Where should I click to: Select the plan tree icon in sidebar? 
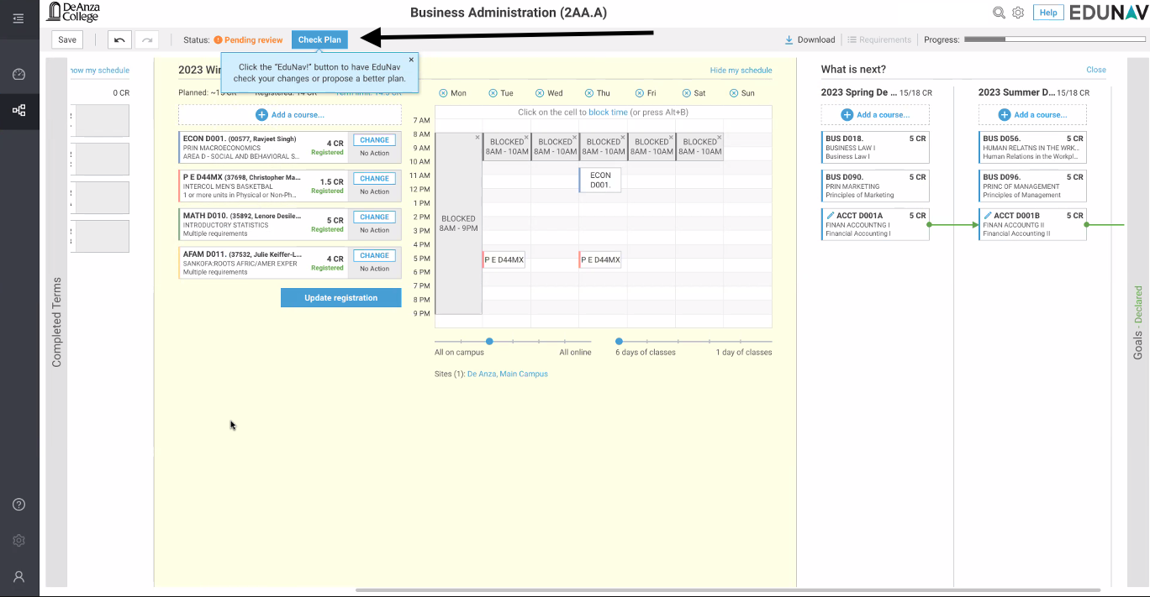coord(18,110)
